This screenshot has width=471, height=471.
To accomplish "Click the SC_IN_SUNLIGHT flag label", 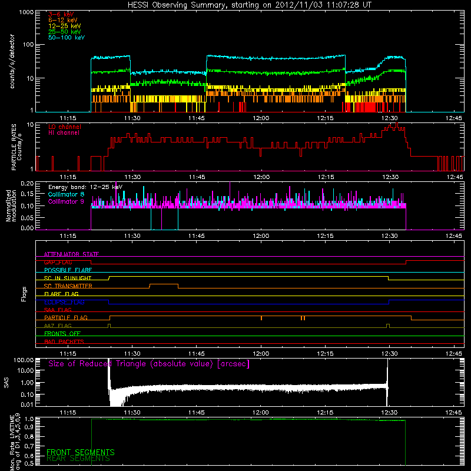I will [68, 278].
